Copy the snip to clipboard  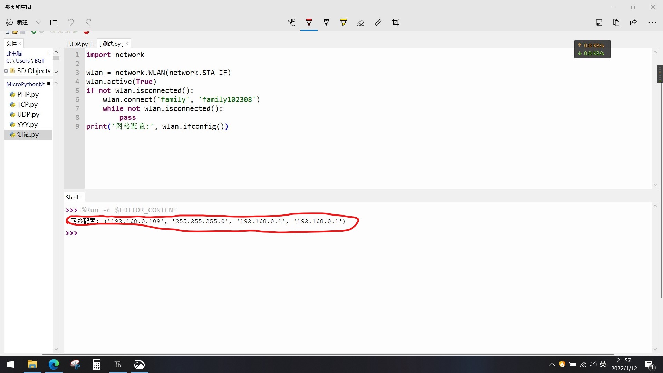[616, 22]
